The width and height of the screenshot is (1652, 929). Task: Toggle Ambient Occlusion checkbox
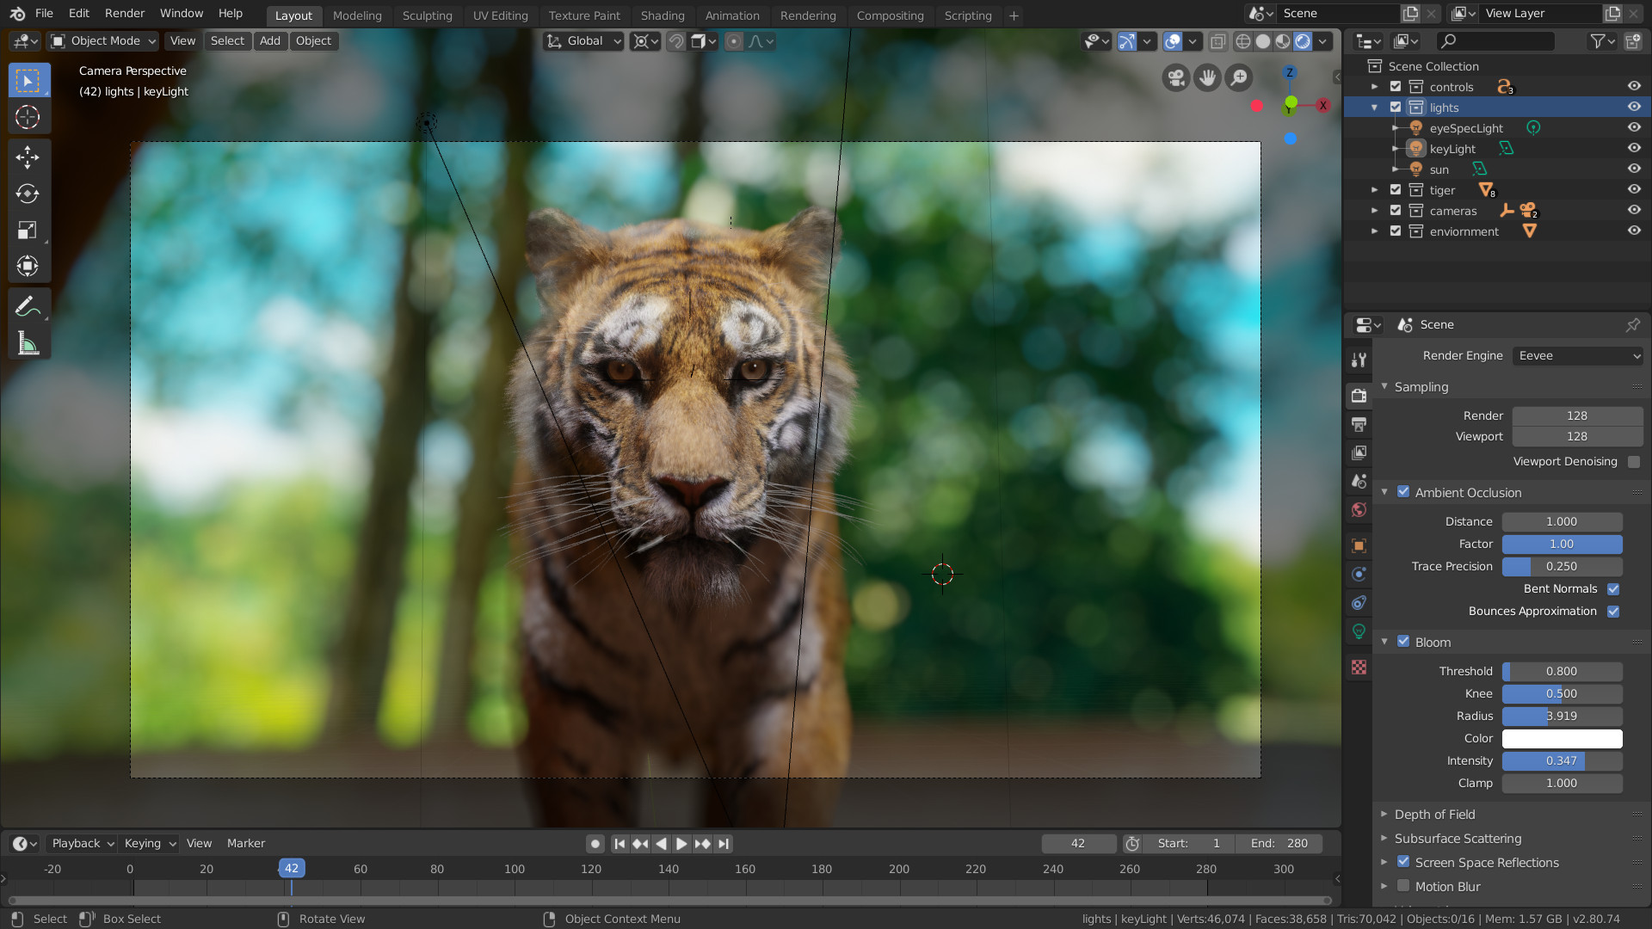pos(1403,491)
